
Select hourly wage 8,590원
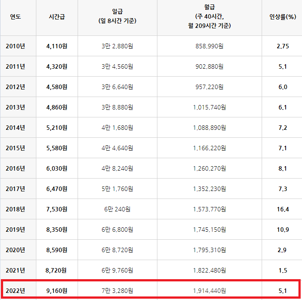(x=57, y=250)
